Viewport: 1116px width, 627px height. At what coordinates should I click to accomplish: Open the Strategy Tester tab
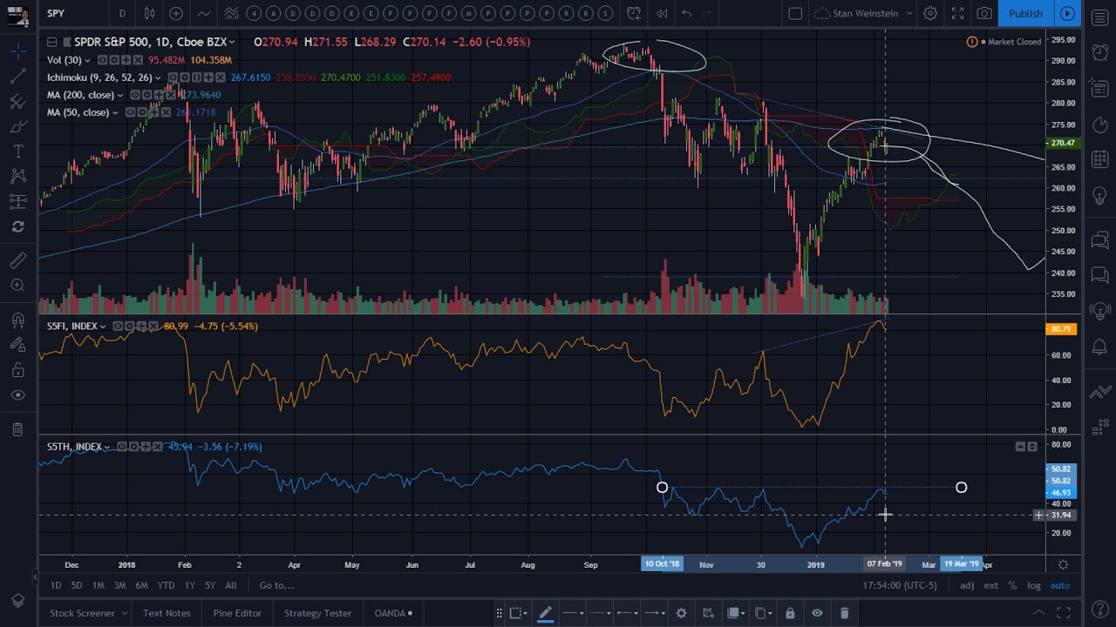tap(317, 613)
